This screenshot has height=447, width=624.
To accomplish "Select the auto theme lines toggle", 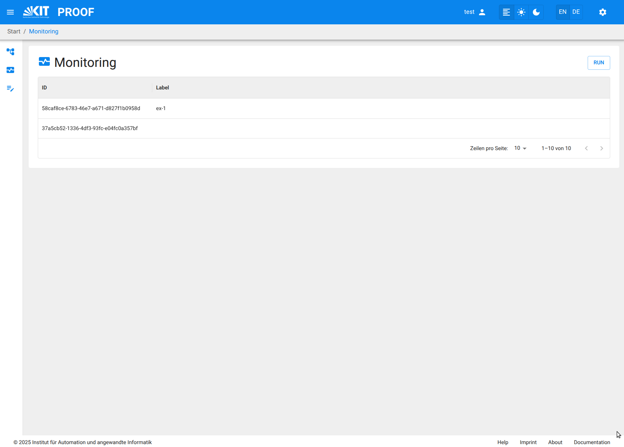I will [506, 12].
